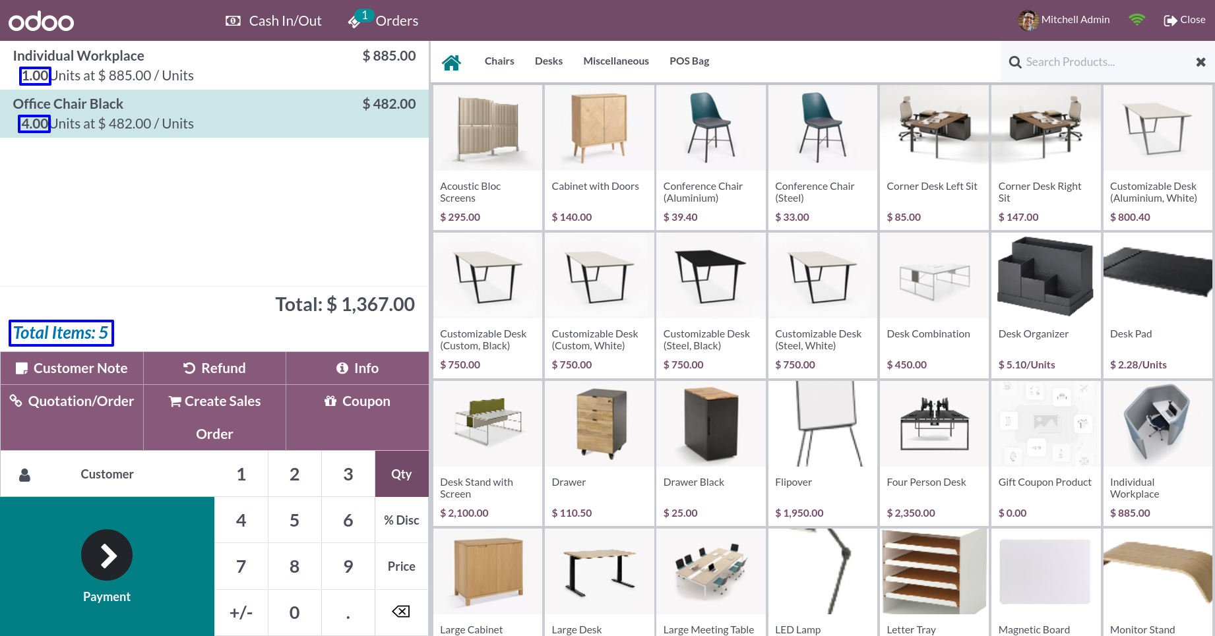
Task: Set the Customer
Action: 108,474
